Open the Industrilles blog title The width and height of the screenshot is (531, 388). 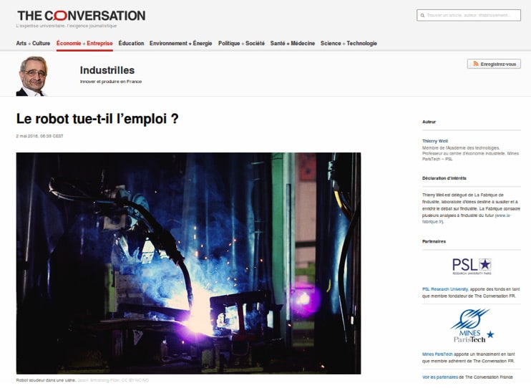(x=107, y=70)
